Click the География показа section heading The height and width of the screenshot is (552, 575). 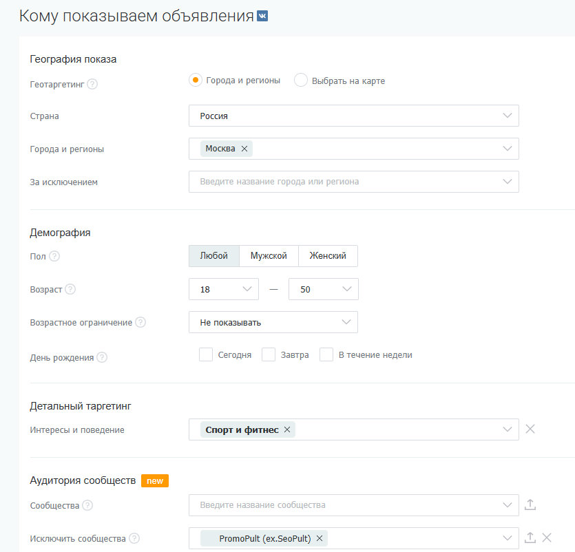73,59
